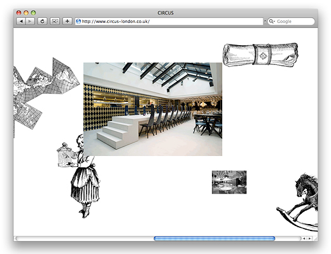Go back using the browser back arrow
Image resolution: width=331 pixels, height=254 pixels.
[x=21, y=22]
